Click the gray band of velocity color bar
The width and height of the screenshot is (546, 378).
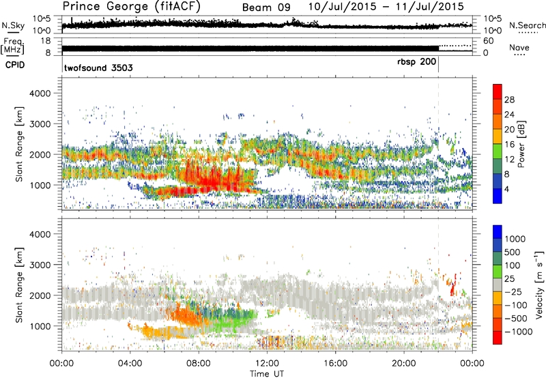pos(498,285)
